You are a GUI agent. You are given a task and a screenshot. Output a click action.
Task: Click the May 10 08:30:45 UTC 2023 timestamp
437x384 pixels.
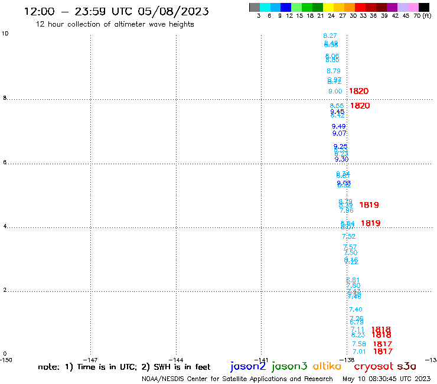(386, 379)
